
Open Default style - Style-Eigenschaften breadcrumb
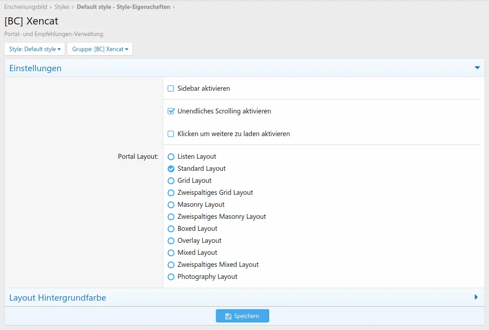(123, 7)
